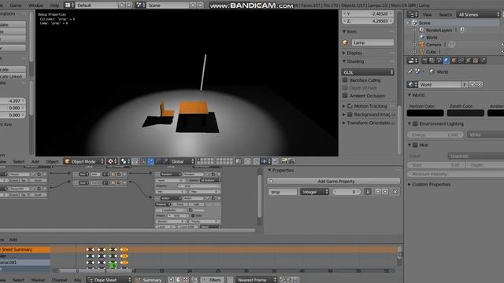Image resolution: width=504 pixels, height=283 pixels.
Task: Toggle Summary icon in Dope Sheet header
Action: tap(139, 280)
